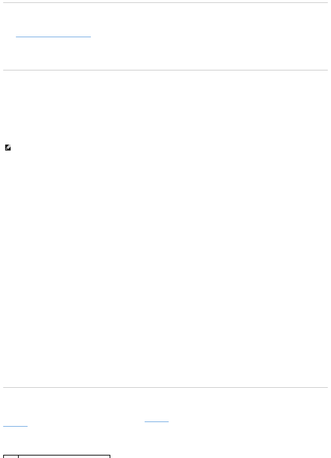
Task: Click the pencil note icon
Action: pos(8,148)
